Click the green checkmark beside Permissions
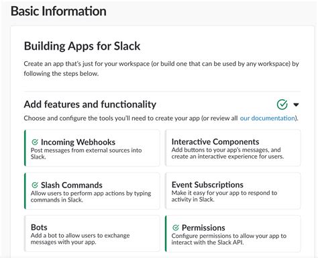318x258 pixels. tap(176, 228)
